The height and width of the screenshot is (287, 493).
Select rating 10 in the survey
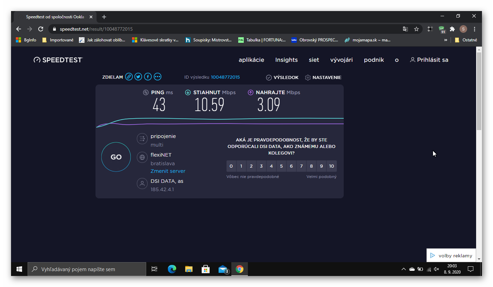[x=331, y=166]
